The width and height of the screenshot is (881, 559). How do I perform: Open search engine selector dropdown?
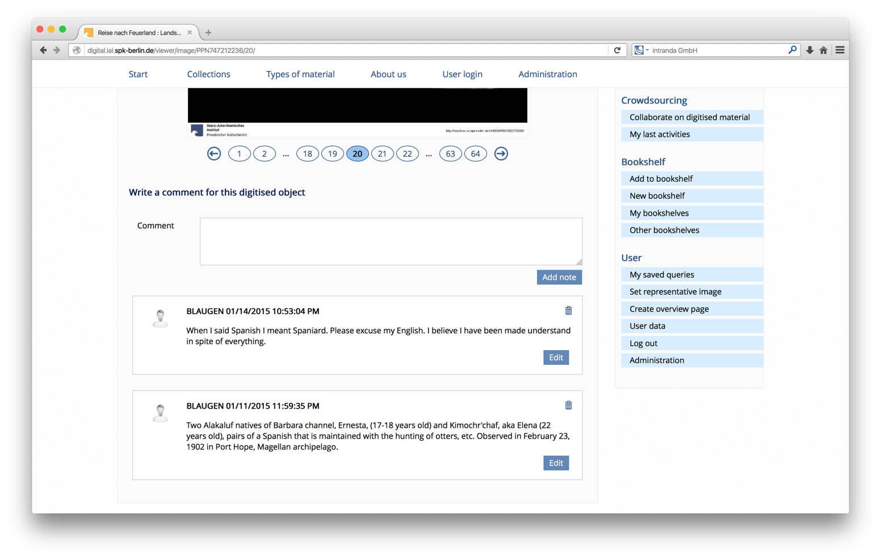point(641,50)
